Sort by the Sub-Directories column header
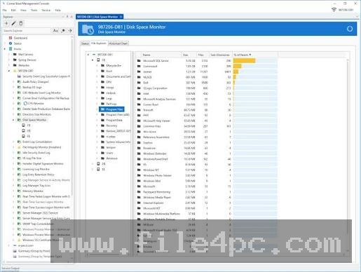 (x=220, y=55)
